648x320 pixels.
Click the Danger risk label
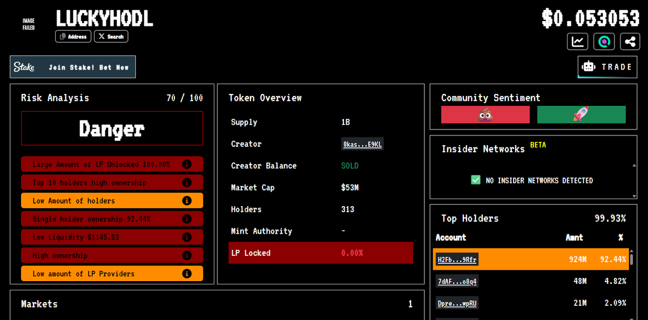pyautogui.click(x=112, y=128)
